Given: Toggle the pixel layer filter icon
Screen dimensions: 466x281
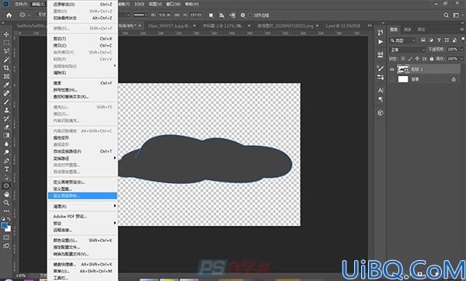Looking at the screenshot, I should coord(423,40).
